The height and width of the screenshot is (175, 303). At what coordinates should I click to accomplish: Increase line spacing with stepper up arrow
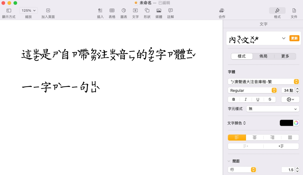pyautogui.click(x=297, y=168)
